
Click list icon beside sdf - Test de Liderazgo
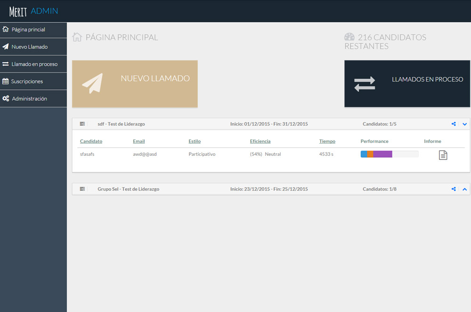coord(82,124)
